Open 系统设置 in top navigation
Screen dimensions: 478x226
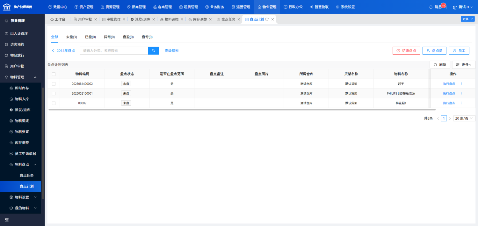point(345,7)
